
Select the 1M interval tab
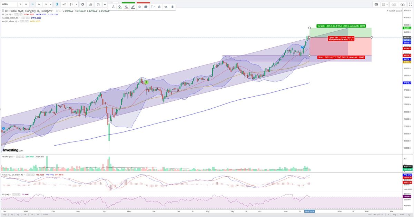pyautogui.click(x=39, y=4)
